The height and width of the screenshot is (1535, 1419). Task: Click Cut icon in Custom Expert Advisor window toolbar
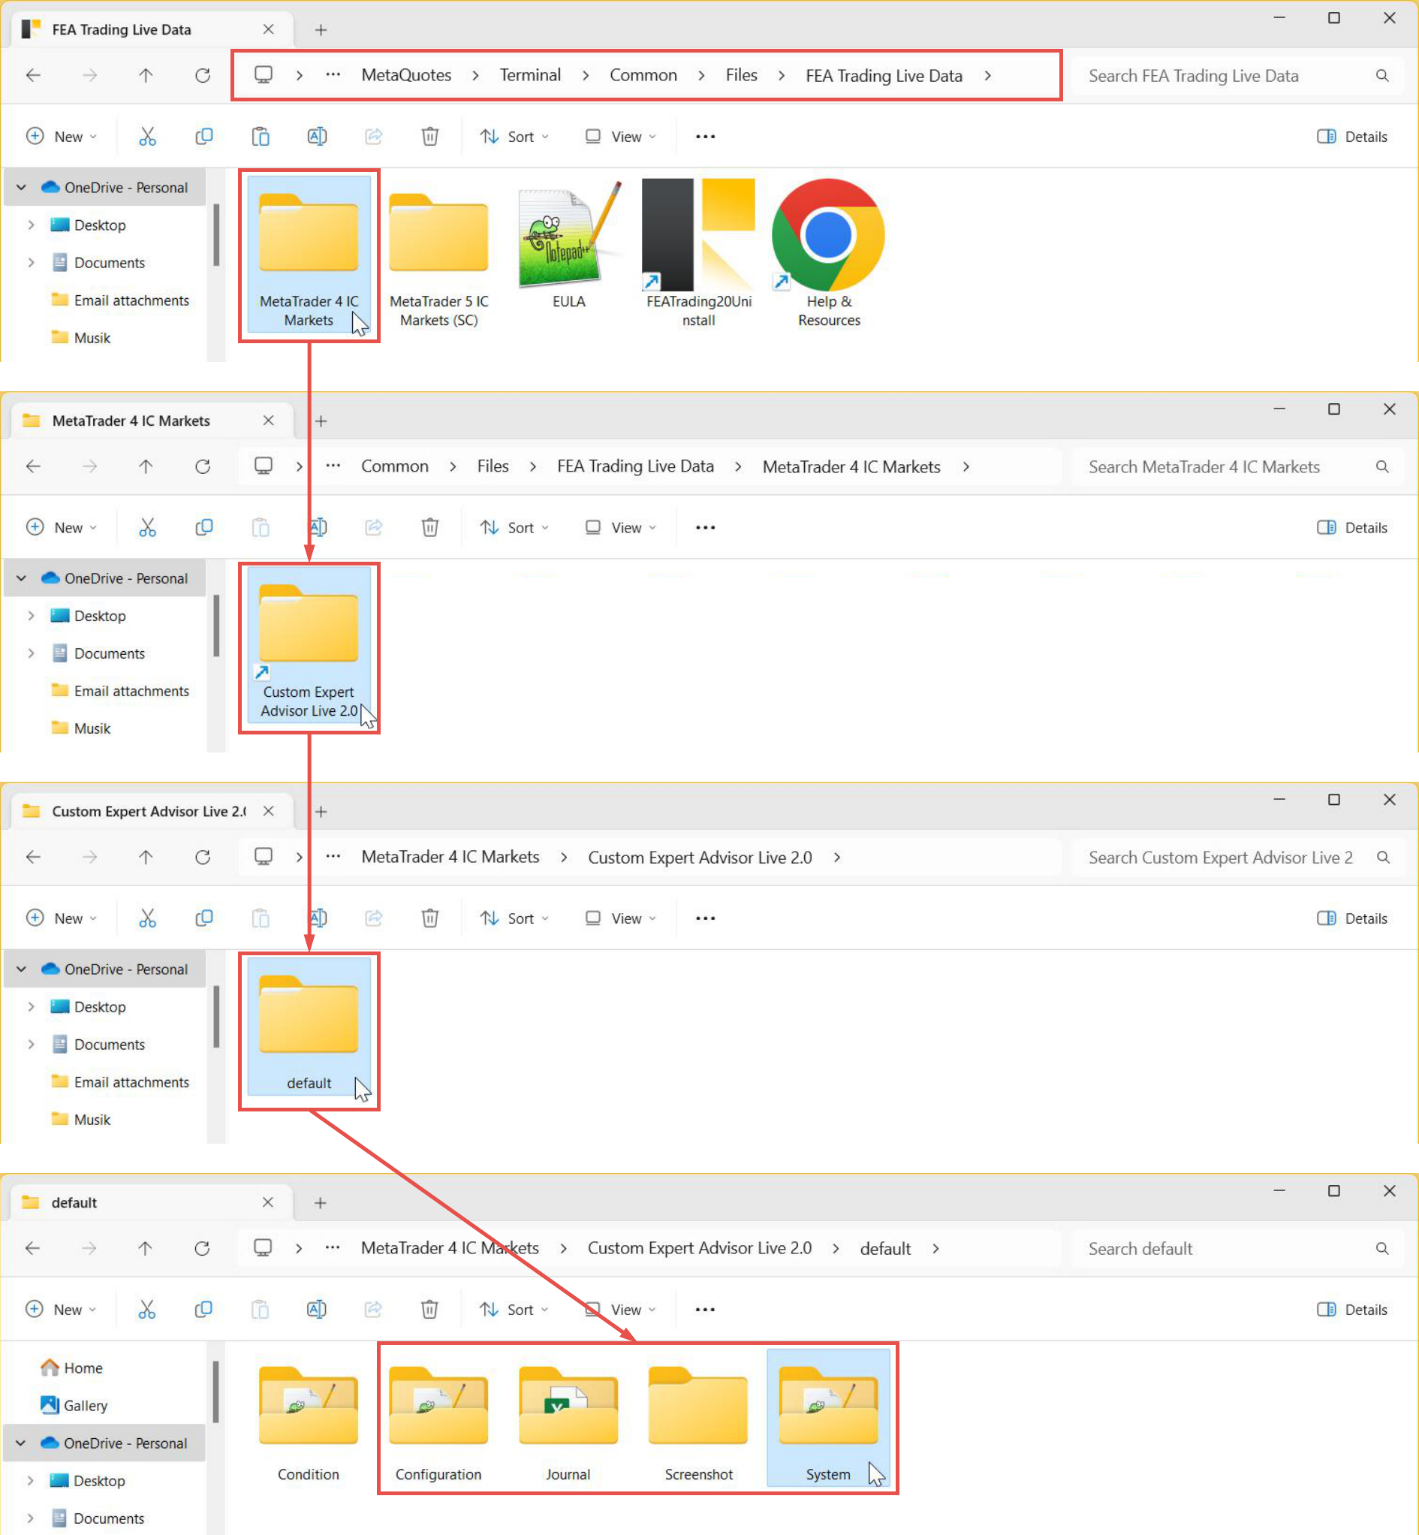[x=147, y=918]
